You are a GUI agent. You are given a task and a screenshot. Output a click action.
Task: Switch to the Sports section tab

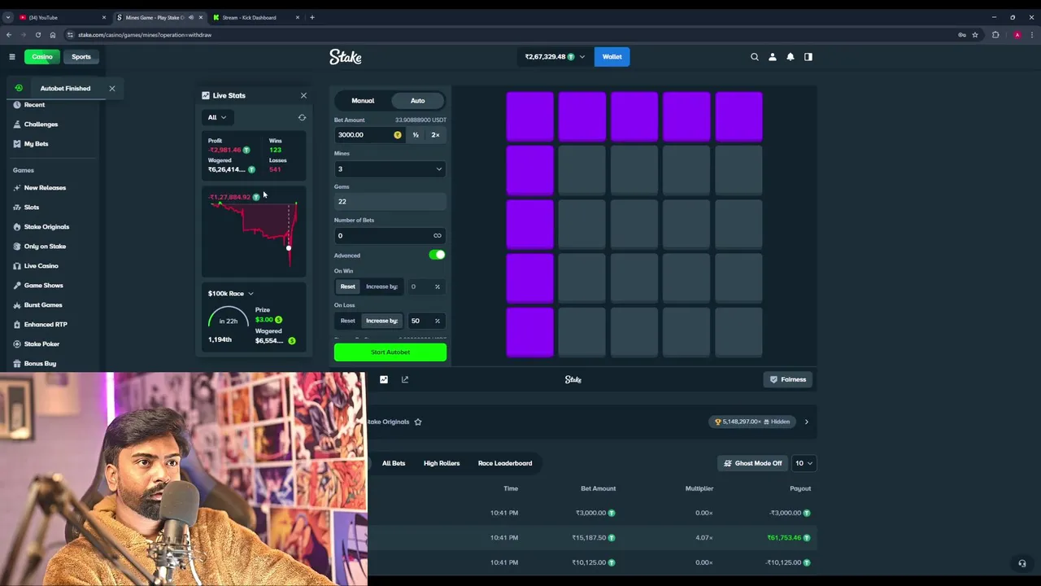tap(81, 57)
